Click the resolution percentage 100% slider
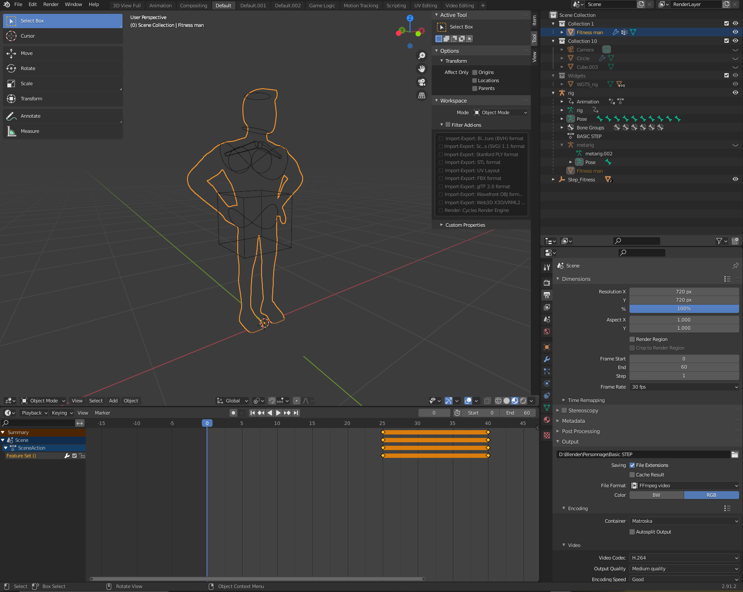The width and height of the screenshot is (743, 592). tap(684, 309)
